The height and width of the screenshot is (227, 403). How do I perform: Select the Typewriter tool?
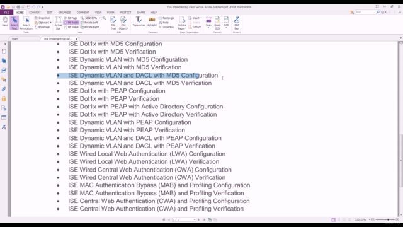139,21
